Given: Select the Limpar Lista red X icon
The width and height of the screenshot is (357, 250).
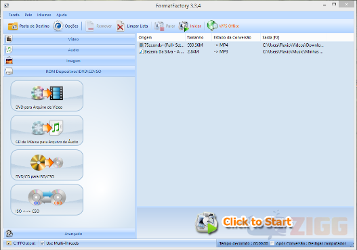Looking at the screenshot, I should click(x=120, y=26).
